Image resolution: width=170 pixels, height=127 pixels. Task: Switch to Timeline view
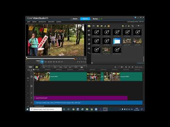pyautogui.click(x=37, y=67)
